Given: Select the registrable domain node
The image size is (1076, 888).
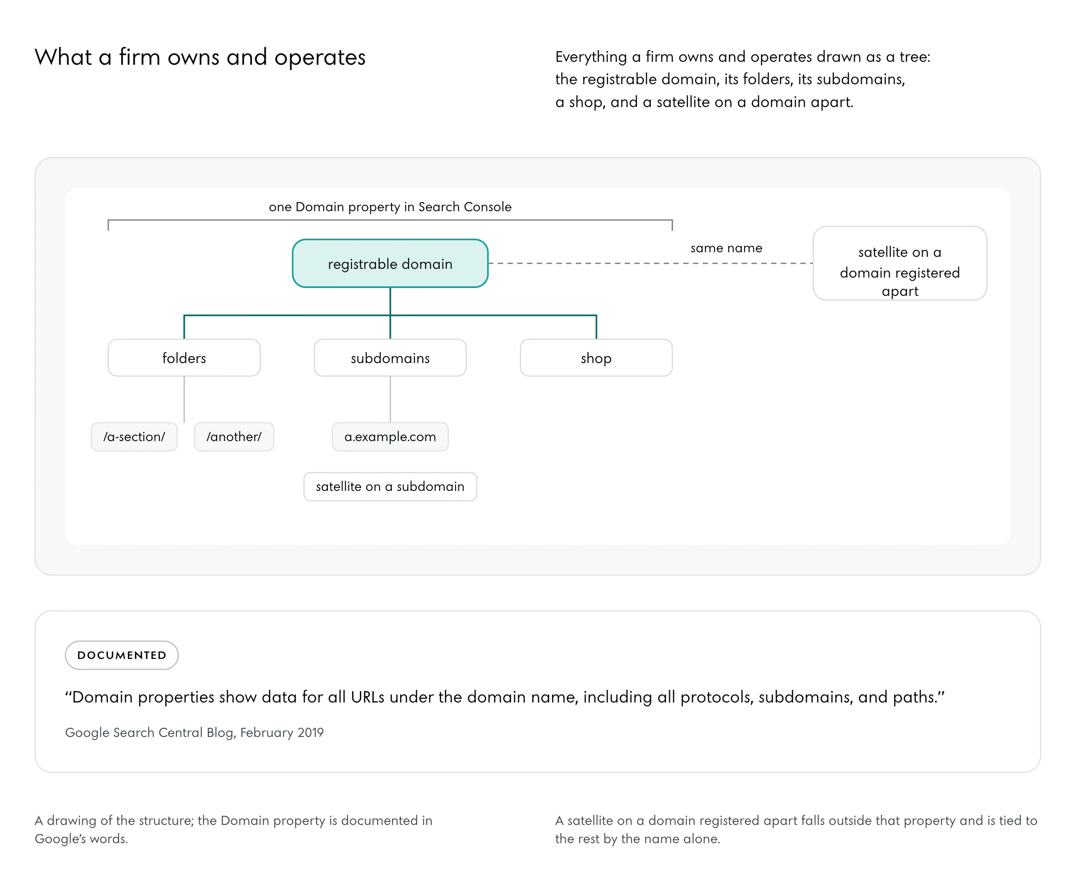Looking at the screenshot, I should [x=390, y=263].
